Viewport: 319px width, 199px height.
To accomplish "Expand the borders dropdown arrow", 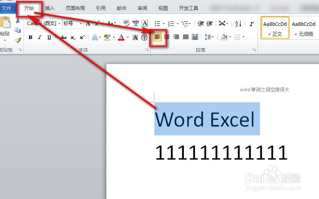I will point(243,37).
